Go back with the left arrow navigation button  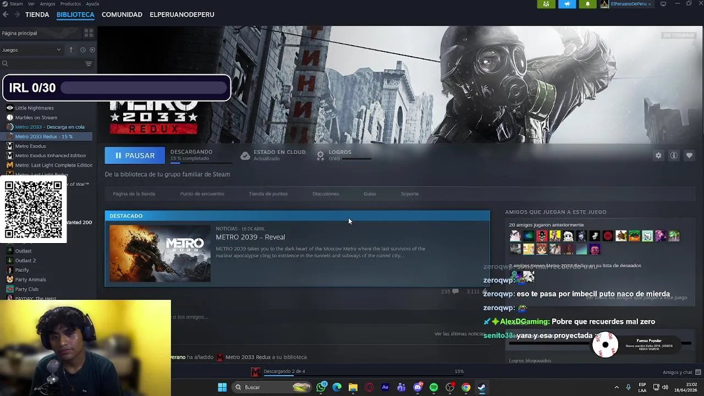coord(5,15)
